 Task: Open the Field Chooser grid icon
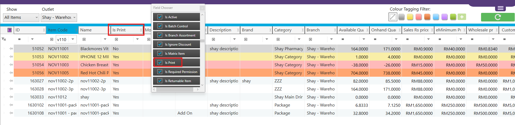9,30
